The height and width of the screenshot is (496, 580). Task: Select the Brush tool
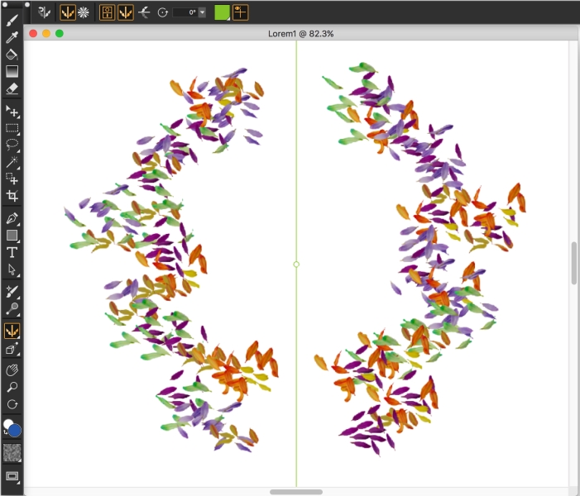[x=12, y=20]
